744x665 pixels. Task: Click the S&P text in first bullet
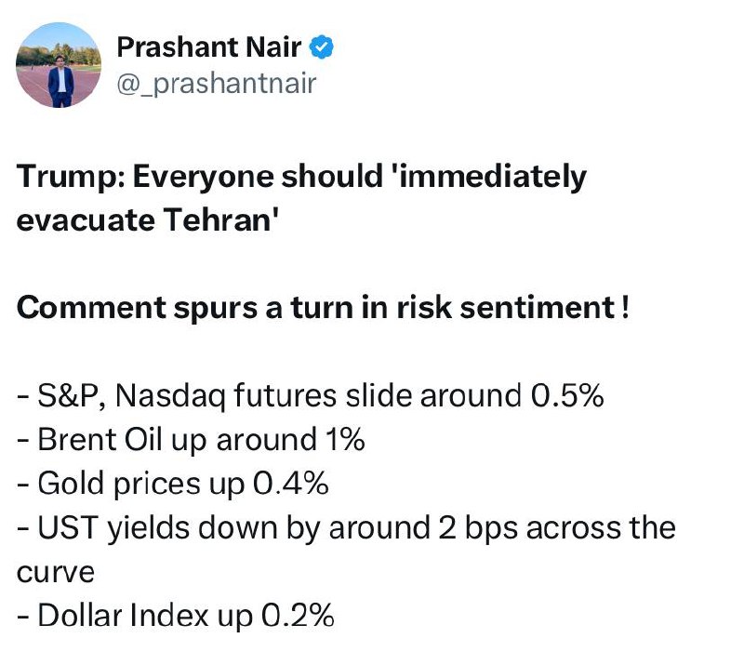pos(71,395)
